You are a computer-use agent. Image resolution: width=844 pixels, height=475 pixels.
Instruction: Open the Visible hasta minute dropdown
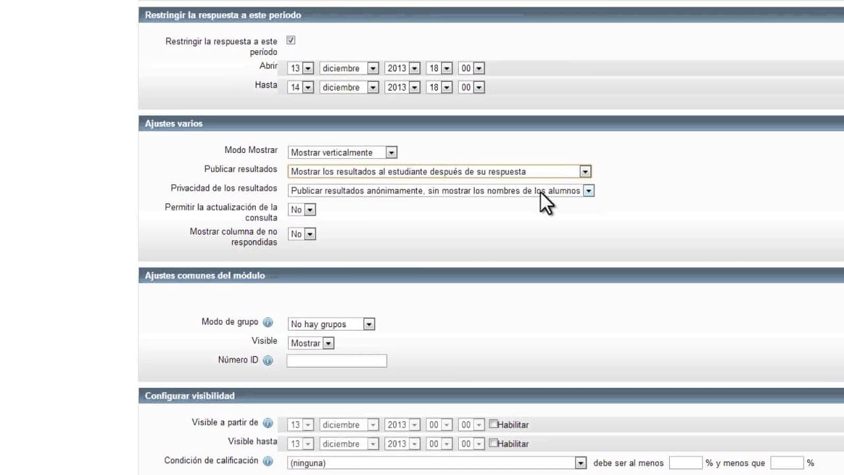(x=471, y=444)
